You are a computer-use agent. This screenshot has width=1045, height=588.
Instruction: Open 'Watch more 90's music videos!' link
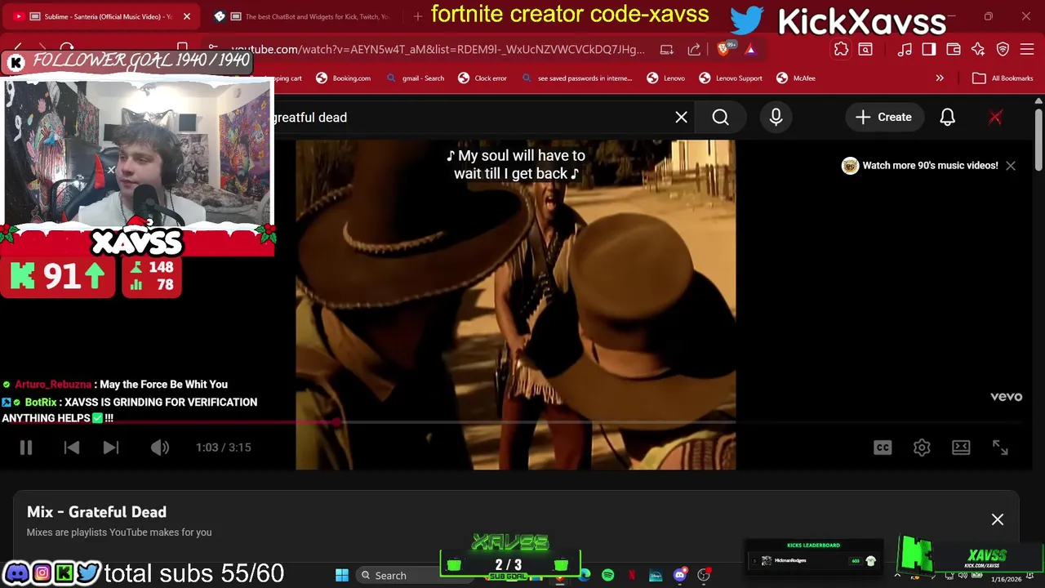coord(920,166)
